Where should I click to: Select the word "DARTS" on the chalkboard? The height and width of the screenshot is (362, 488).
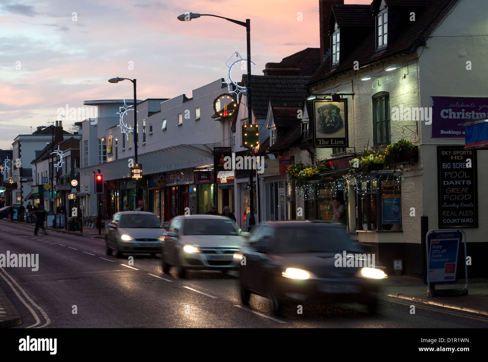tap(457, 183)
